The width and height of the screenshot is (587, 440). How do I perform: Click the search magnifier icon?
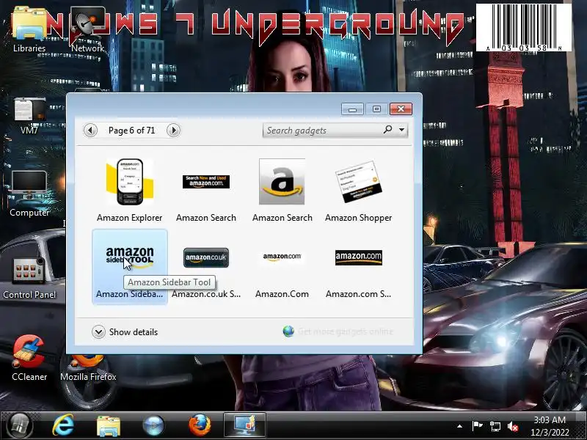pos(388,130)
